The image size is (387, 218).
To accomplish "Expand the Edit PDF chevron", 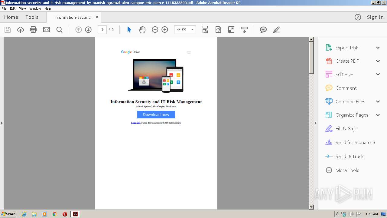I will coord(378,74).
